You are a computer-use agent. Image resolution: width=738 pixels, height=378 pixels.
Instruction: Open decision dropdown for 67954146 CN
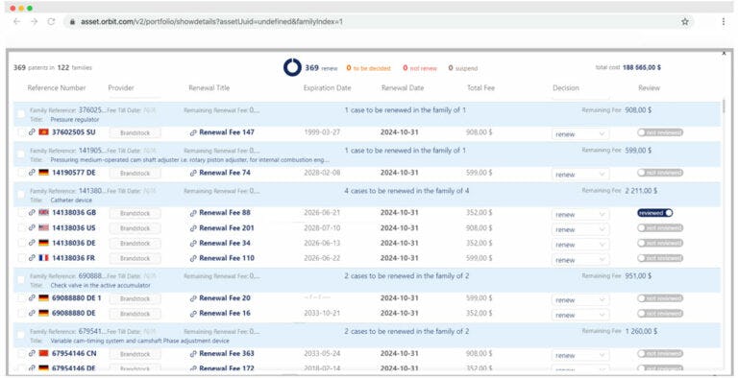pos(579,355)
